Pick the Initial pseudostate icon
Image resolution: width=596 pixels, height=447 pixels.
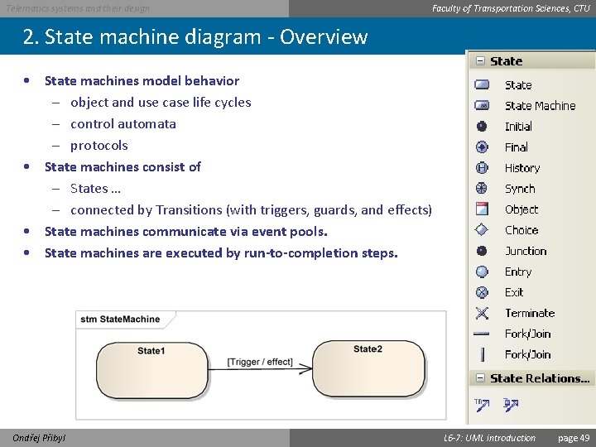pos(482,126)
